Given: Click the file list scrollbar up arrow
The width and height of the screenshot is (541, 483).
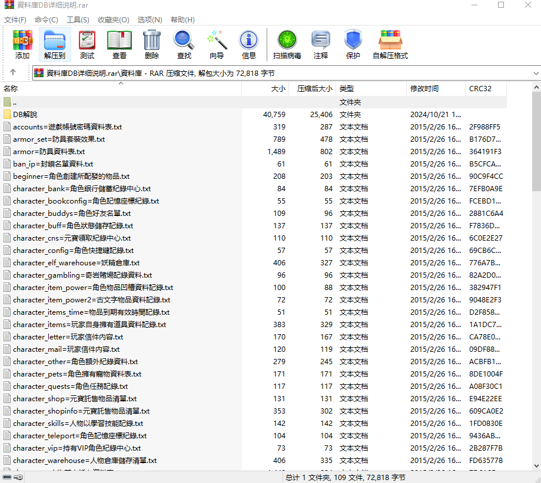Looking at the screenshot, I should [x=536, y=87].
